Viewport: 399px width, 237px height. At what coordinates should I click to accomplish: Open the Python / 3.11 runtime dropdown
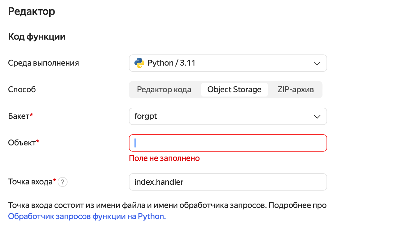tap(228, 63)
